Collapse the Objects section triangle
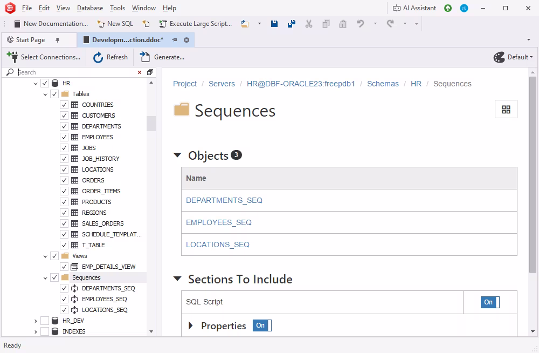 177,155
